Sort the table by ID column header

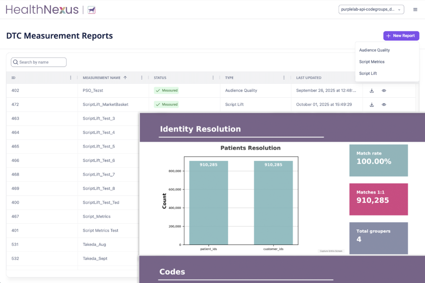14,78
